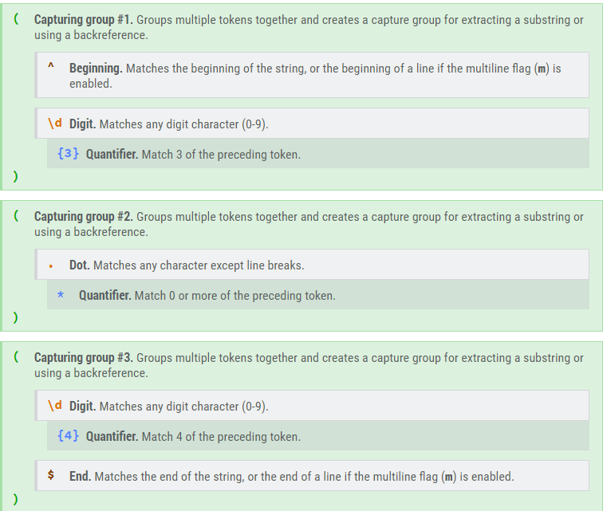Viewport: 603px width, 511px height.
Task: Click the "Capturing group #3" heading text
Action: coord(83,358)
